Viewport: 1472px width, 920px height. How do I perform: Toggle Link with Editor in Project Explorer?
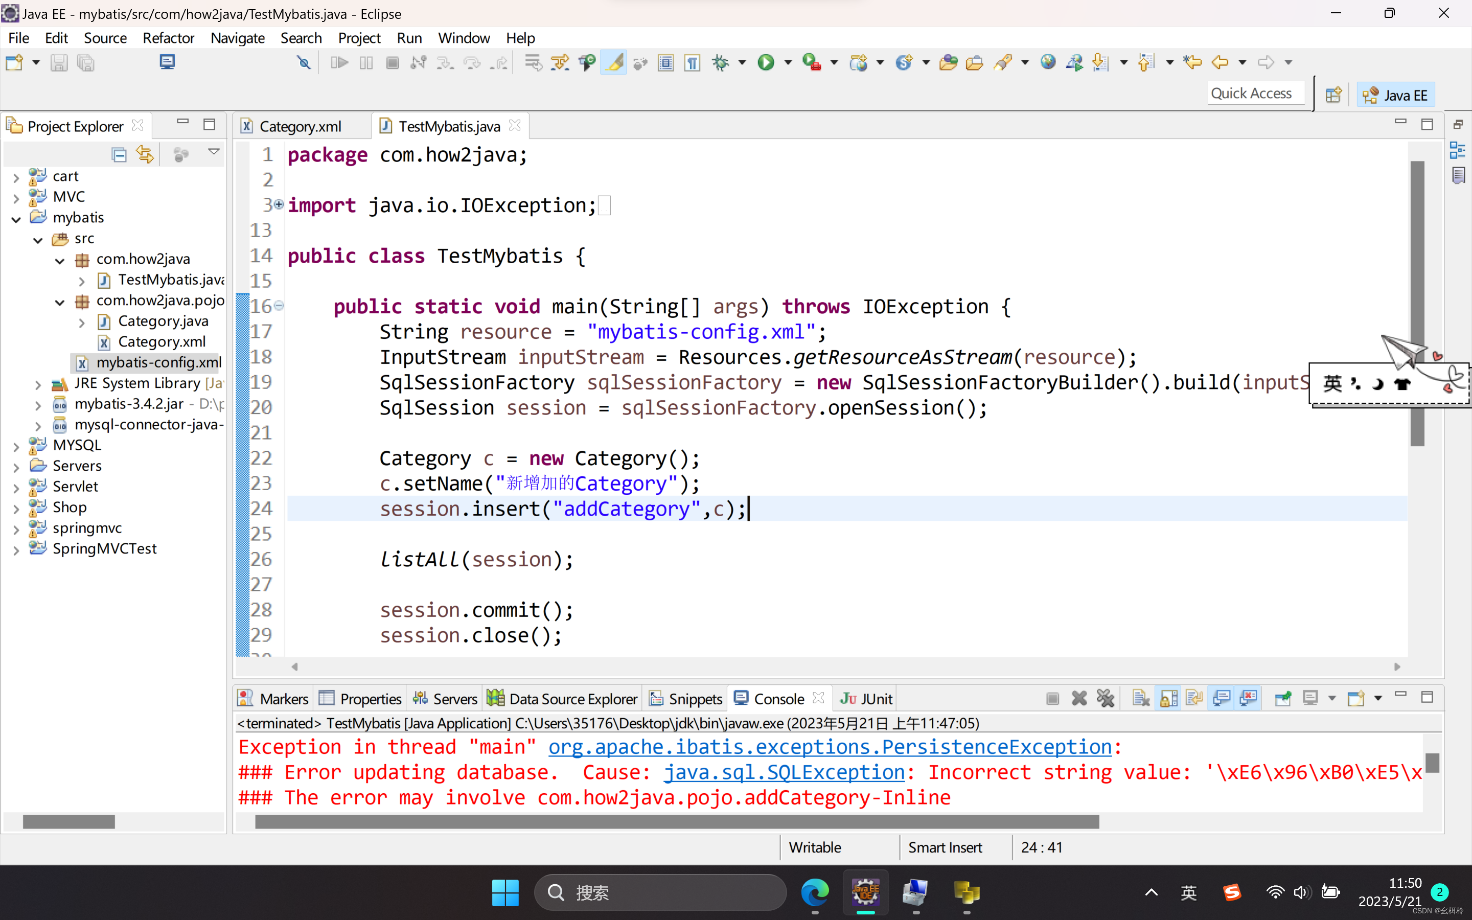coord(145,154)
